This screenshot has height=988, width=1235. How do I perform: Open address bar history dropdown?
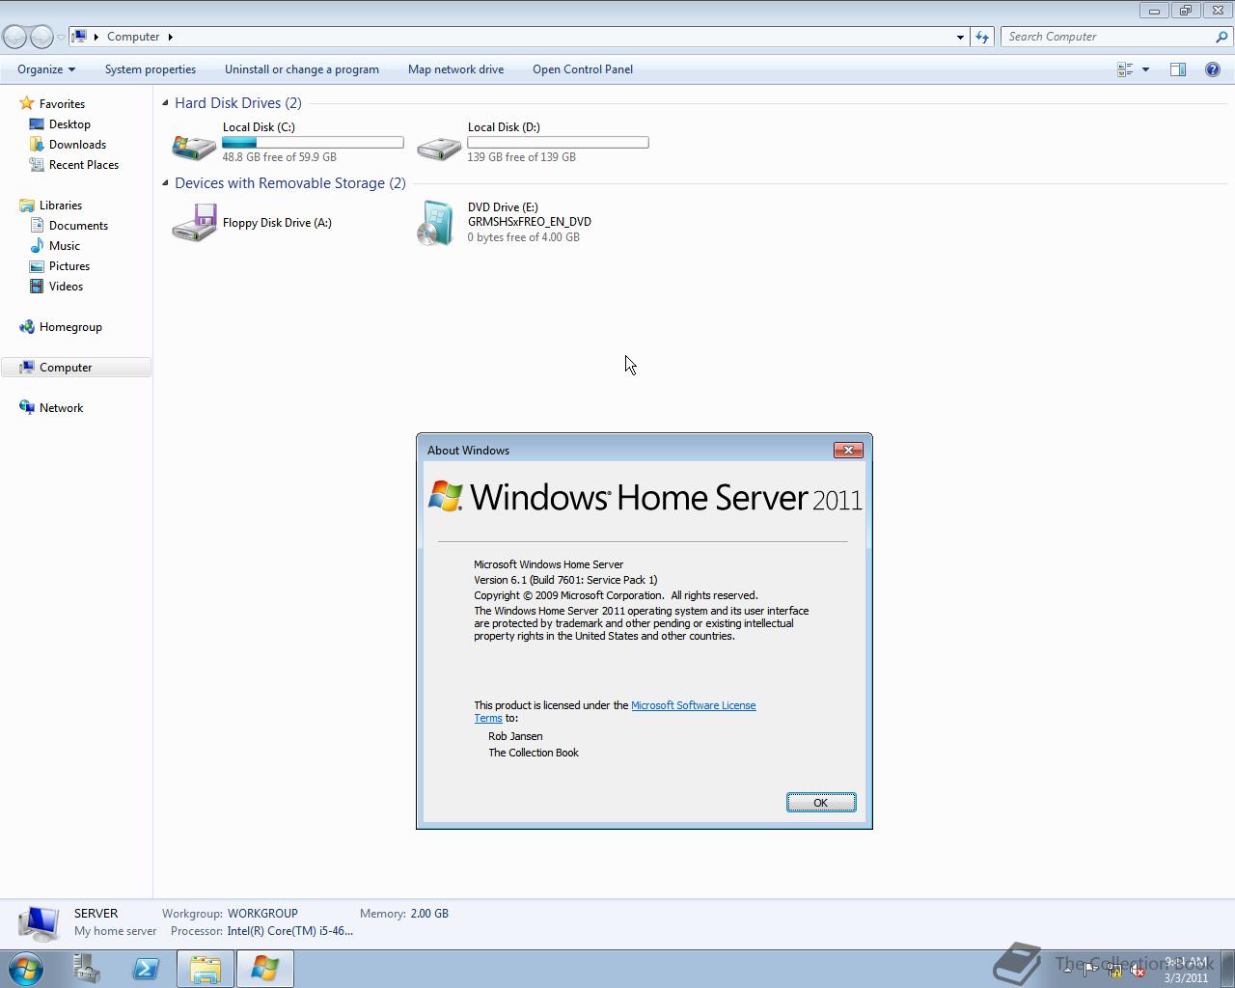pyautogui.click(x=960, y=37)
